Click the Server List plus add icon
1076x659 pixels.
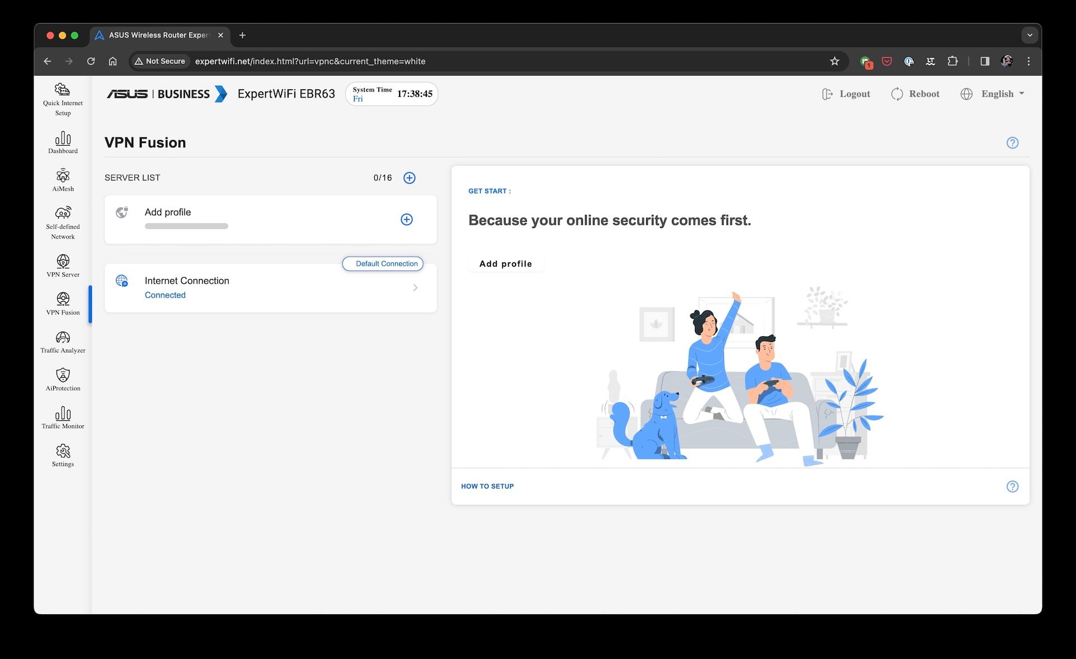point(409,178)
